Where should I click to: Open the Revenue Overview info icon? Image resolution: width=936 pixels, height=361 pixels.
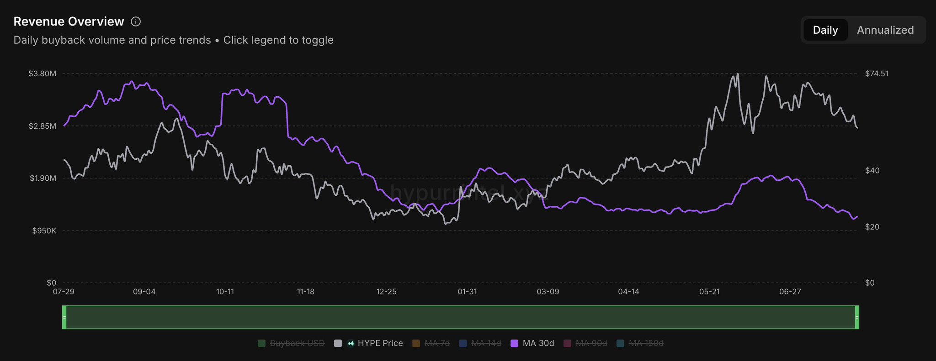pos(136,21)
